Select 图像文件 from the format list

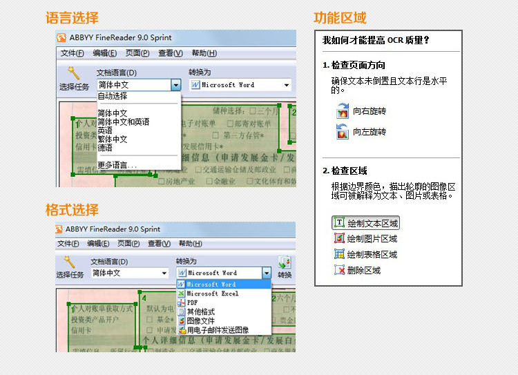[200, 321]
